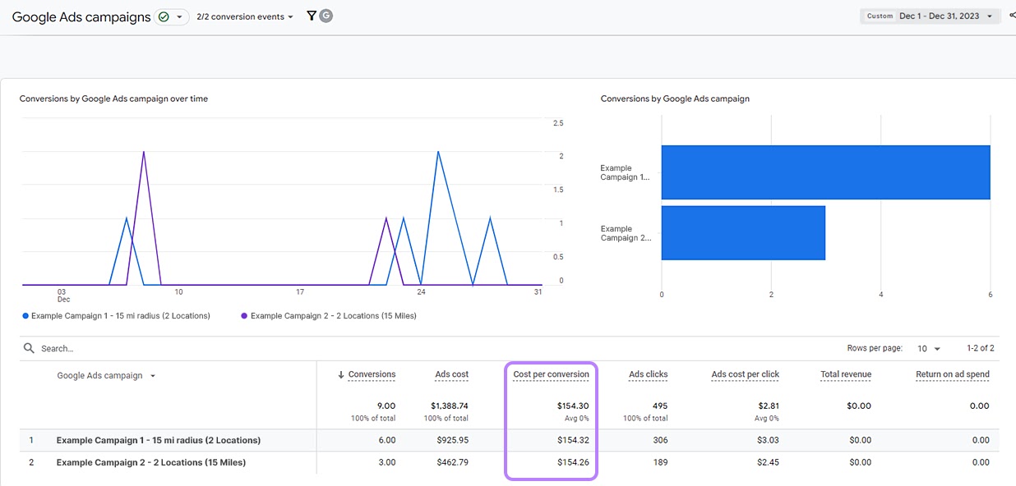Viewport: 1016px width, 486px height.
Task: Click the filter funnel icon
Action: coord(310,16)
